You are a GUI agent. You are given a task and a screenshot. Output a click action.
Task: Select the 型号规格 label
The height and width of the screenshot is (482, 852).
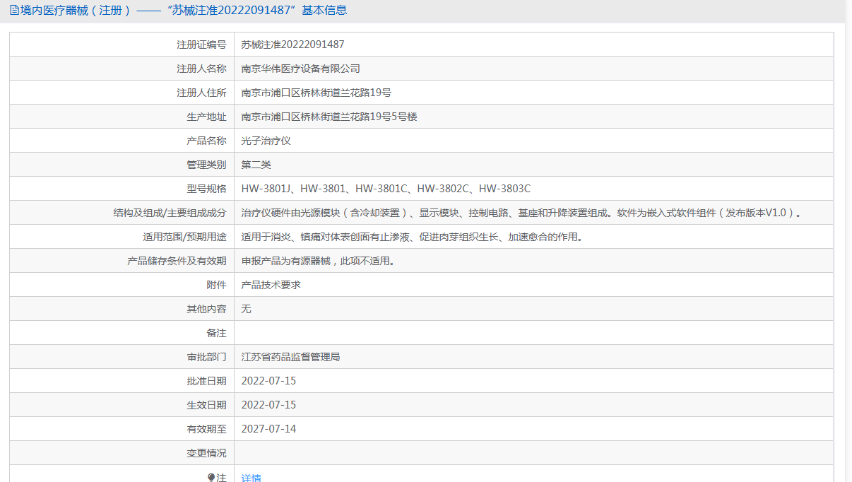pos(206,189)
